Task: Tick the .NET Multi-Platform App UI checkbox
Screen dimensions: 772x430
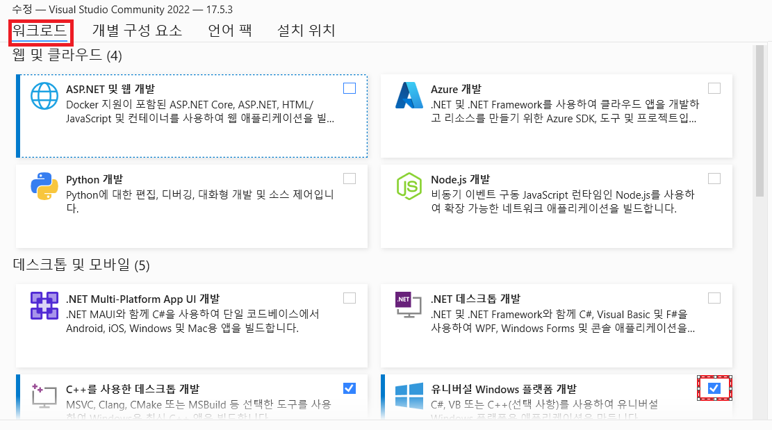Action: point(350,298)
